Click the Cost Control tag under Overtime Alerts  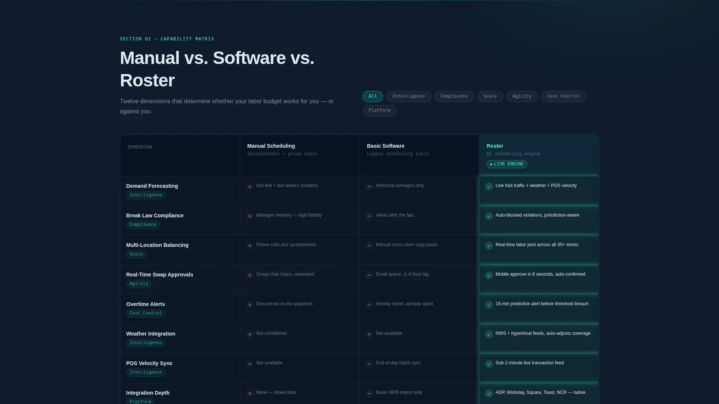pos(146,313)
